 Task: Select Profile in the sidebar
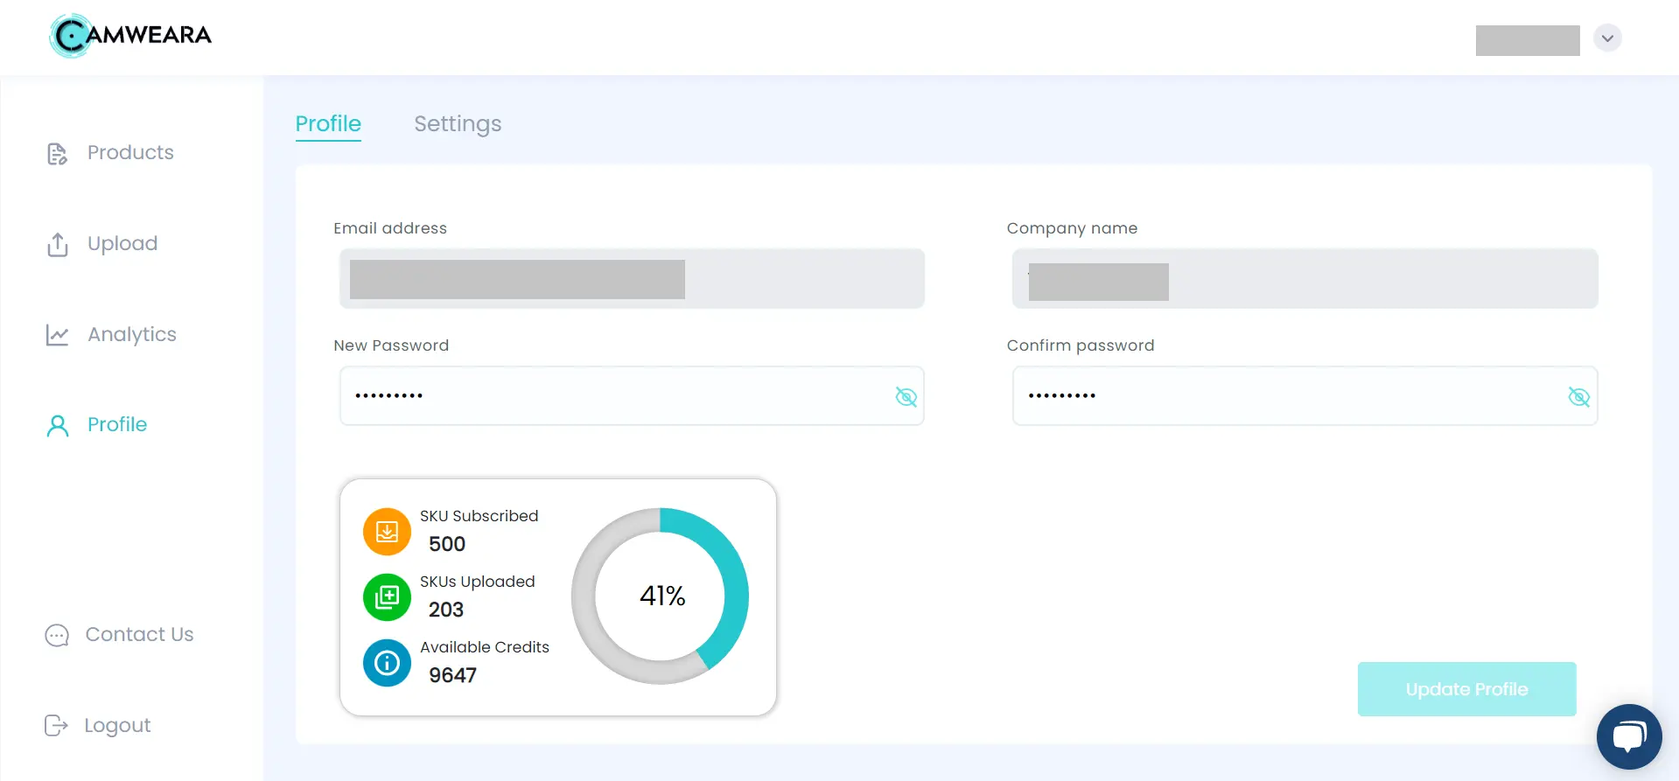pos(117,425)
